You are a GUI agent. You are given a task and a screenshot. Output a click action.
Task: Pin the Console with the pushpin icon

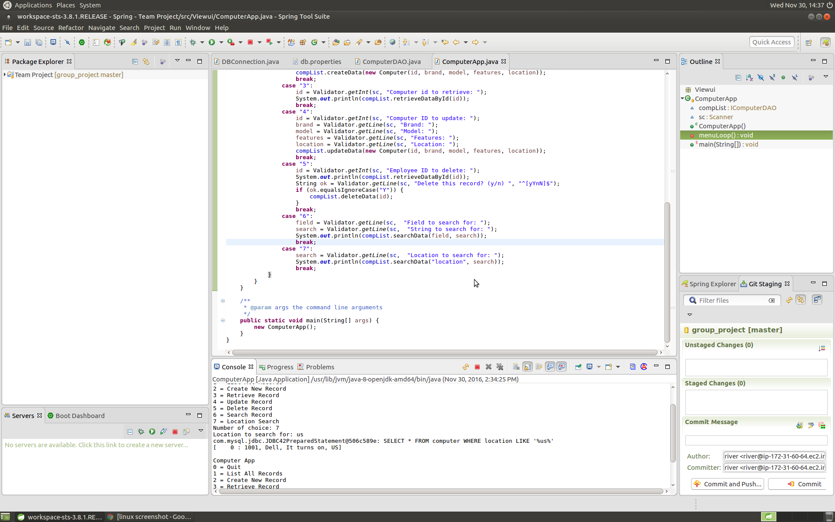[x=578, y=367]
